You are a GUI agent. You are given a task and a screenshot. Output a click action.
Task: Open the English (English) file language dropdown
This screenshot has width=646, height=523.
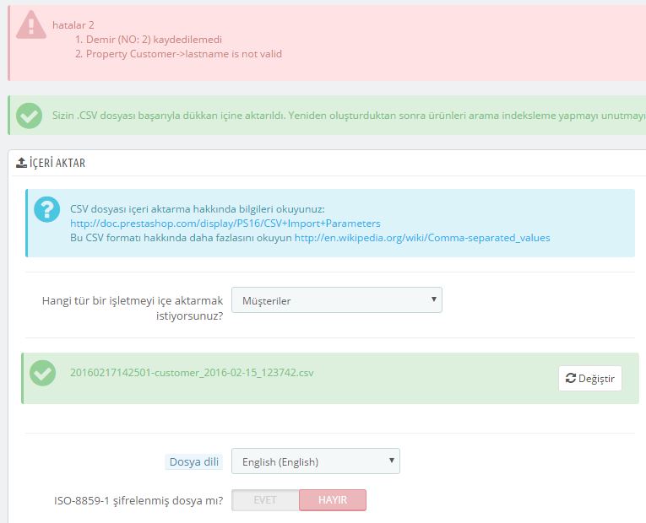coord(316,461)
